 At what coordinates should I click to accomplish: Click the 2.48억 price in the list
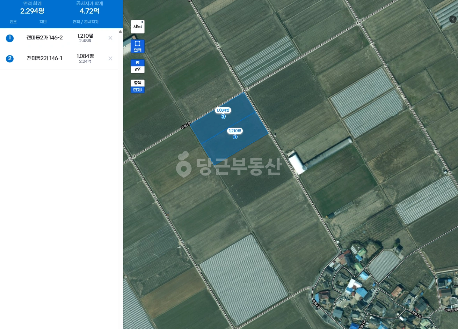85,41
